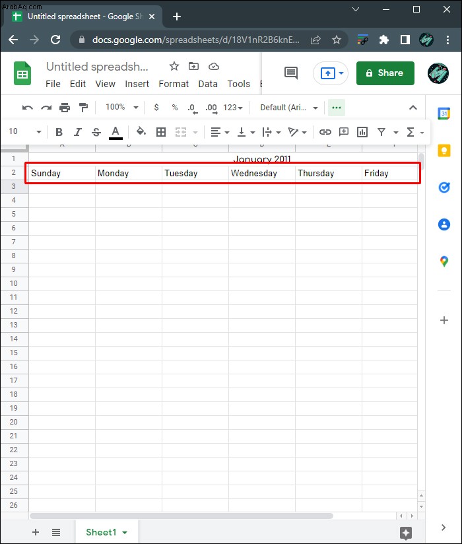
Task: Open the Edit menu
Action: pyautogui.click(x=78, y=84)
